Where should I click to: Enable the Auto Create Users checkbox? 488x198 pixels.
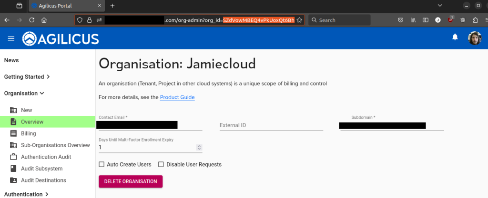[102, 165]
